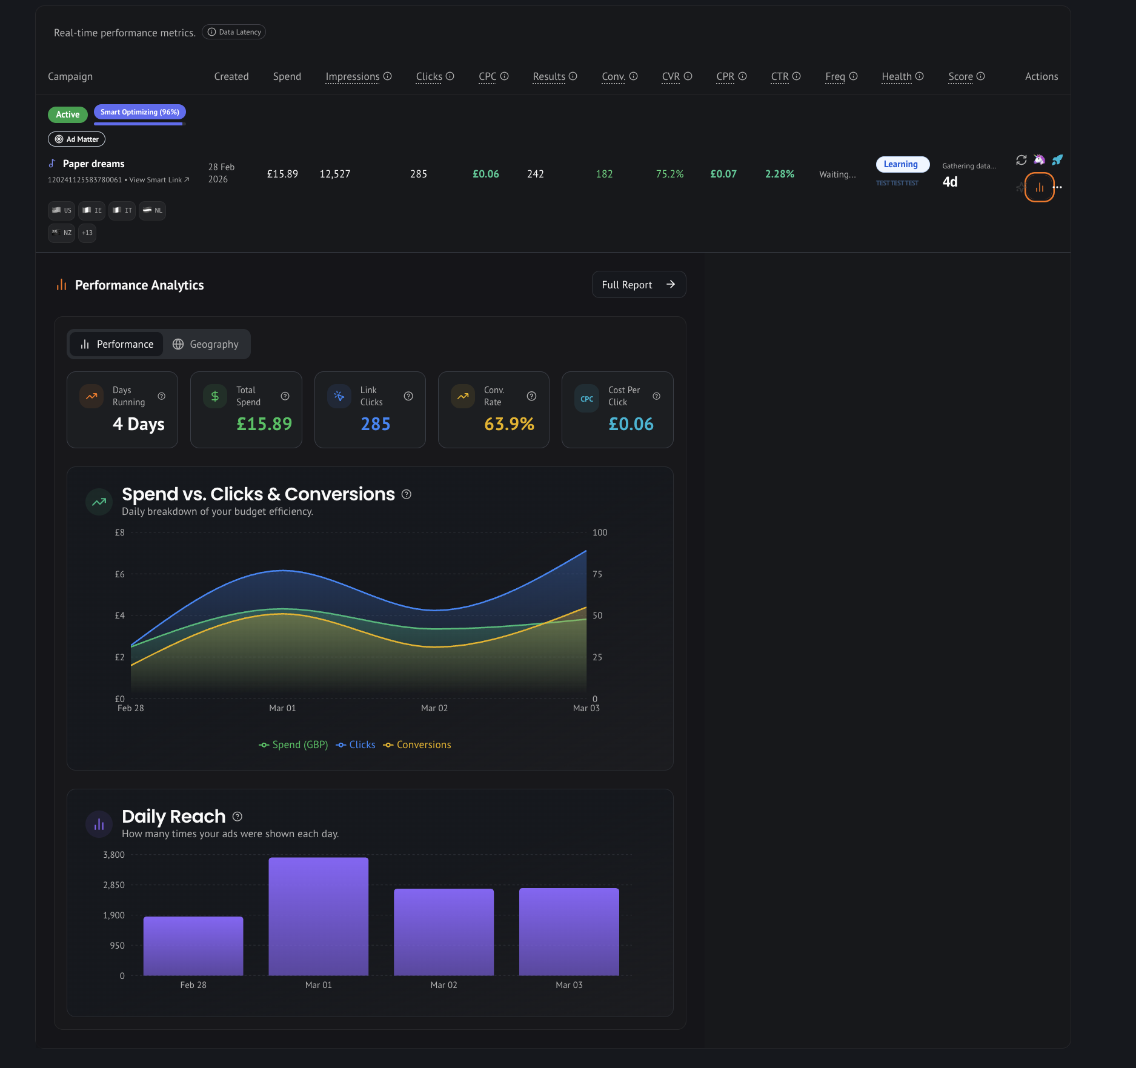1136x1068 pixels.
Task: Open the Data Latency info badge
Action: [x=233, y=32]
